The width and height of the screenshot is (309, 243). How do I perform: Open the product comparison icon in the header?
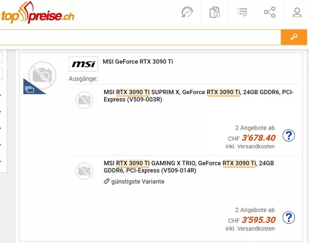[x=214, y=12]
